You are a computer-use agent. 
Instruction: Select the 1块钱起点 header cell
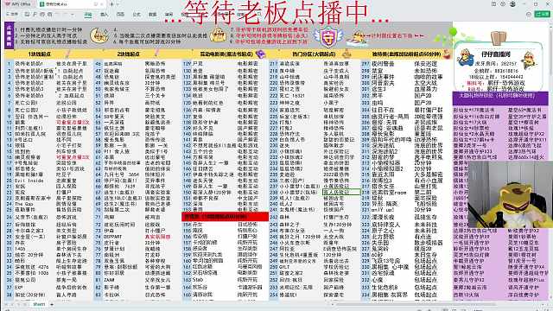pyautogui.click(x=40, y=54)
